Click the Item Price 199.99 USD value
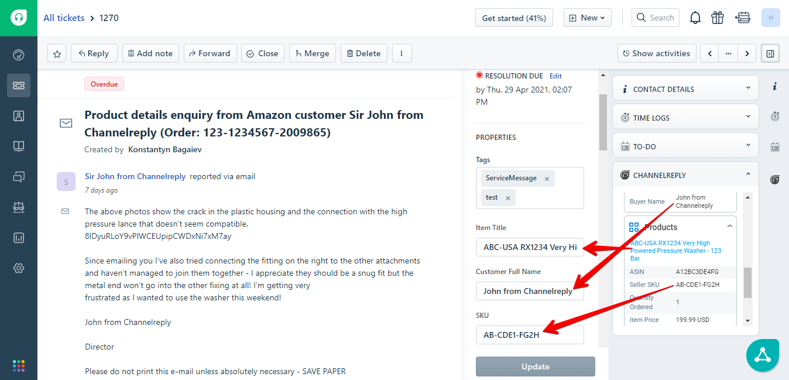 [x=692, y=320]
